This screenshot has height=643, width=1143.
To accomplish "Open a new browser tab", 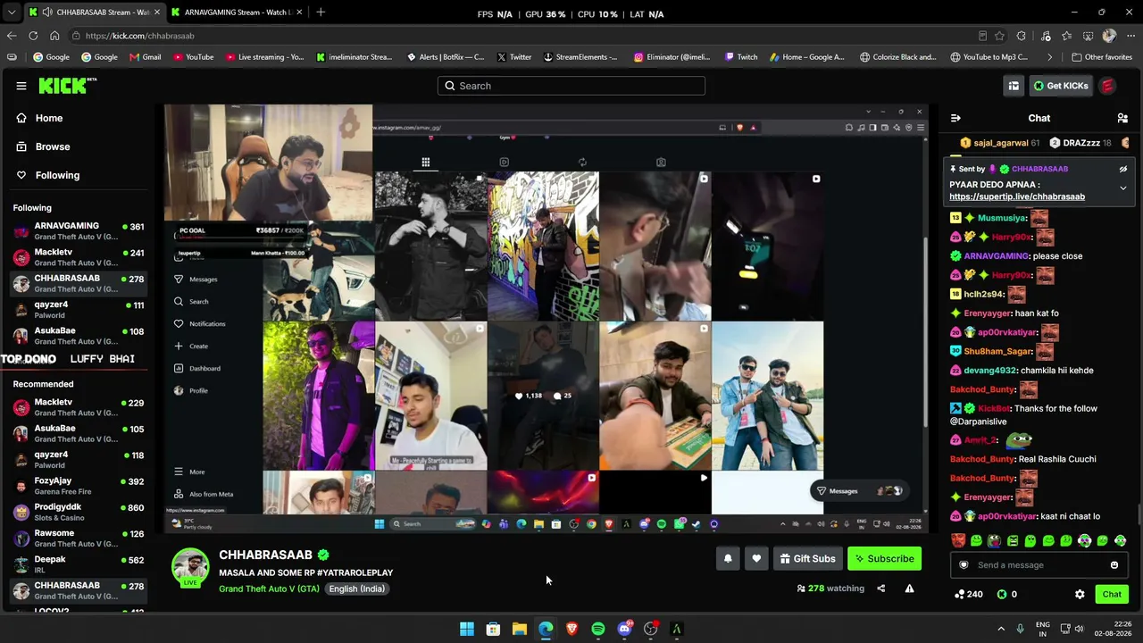I will [x=321, y=13].
